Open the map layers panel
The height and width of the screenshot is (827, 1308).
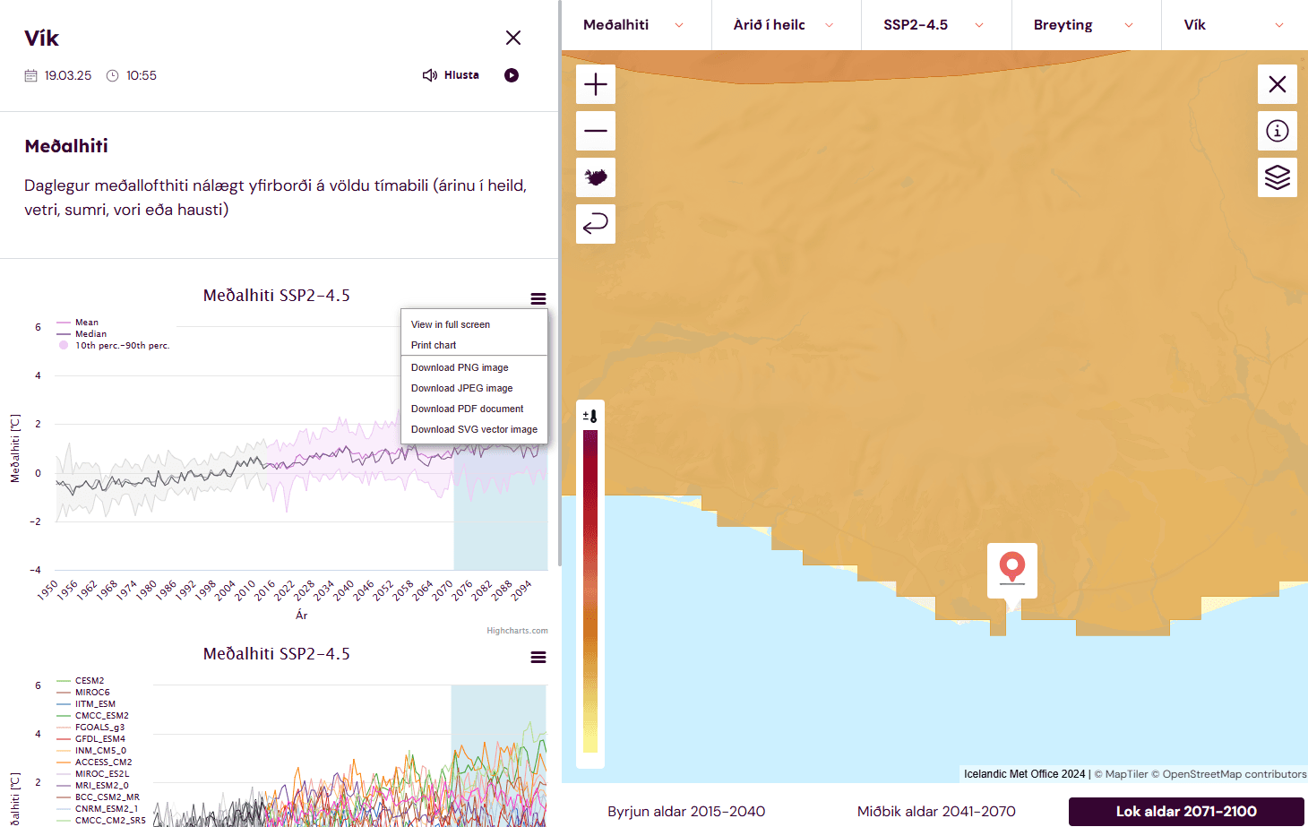1277,177
